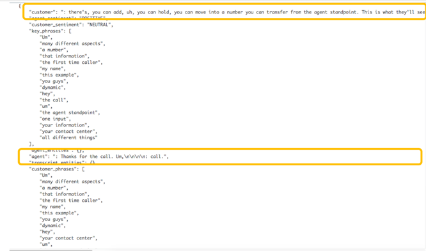Select "a number" in the key_phrases list
The image size is (426, 251).
[54, 50]
